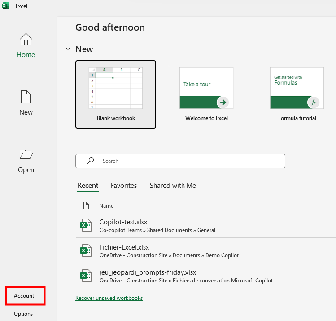Click in the Search input field
Screen dimensions: 336x321
pos(180,161)
